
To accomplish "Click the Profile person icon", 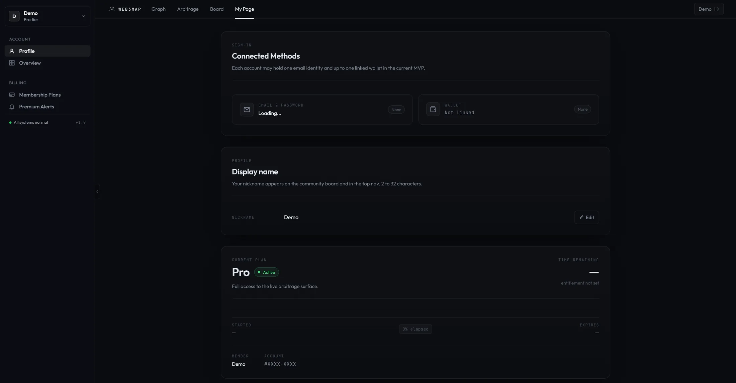I will [12, 51].
